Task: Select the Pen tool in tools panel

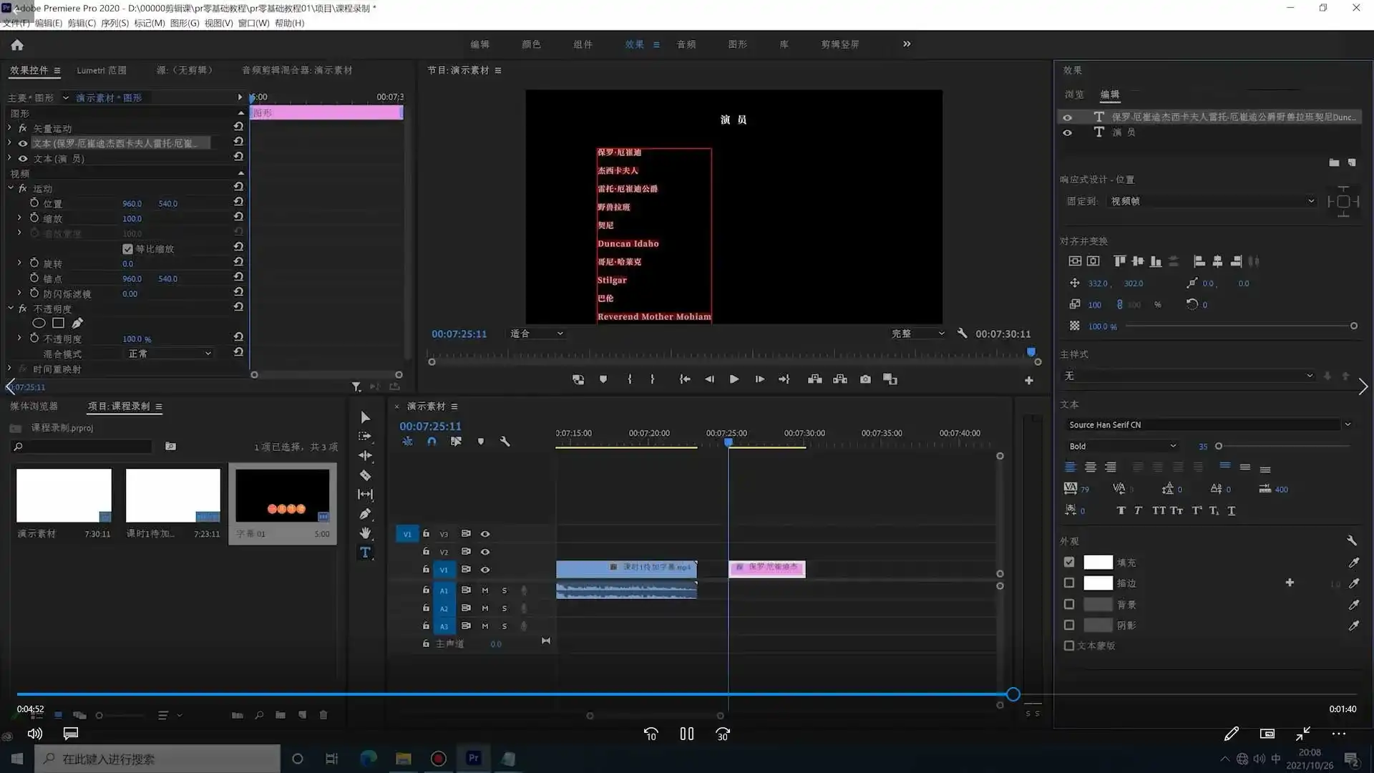Action: [x=365, y=514]
